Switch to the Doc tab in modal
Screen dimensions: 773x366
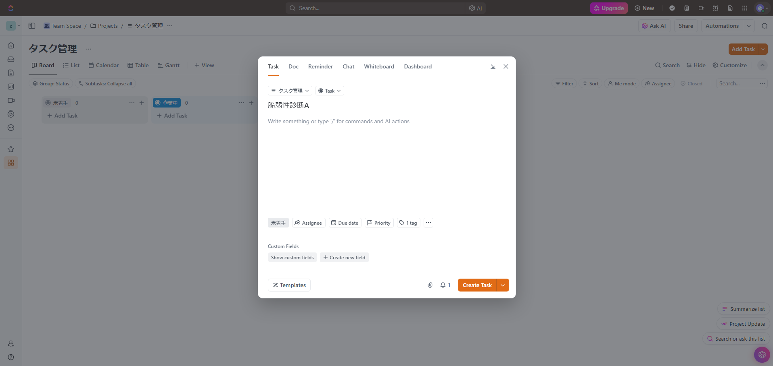(x=293, y=66)
